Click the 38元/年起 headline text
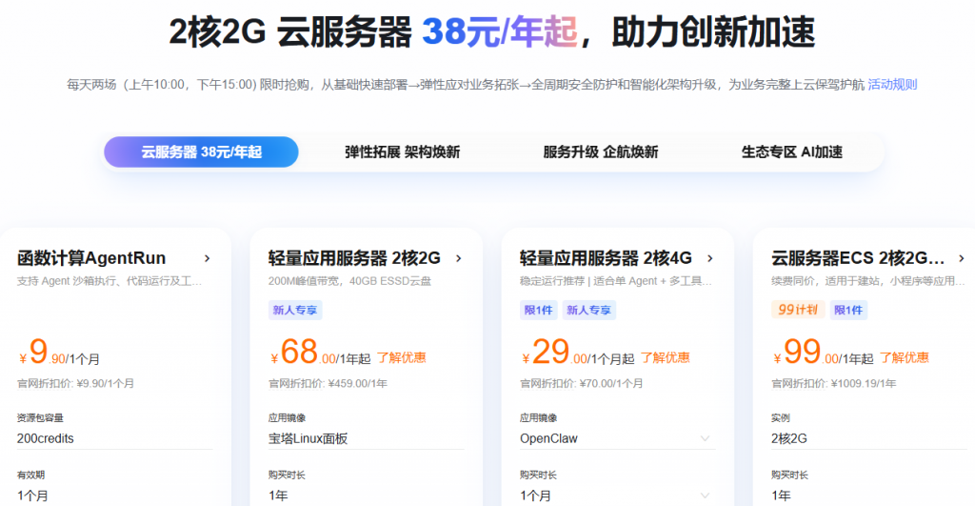This screenshot has width=975, height=506. [500, 31]
